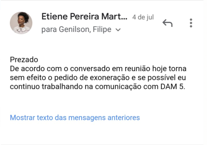Click the word 'para' before recipients

(49, 30)
